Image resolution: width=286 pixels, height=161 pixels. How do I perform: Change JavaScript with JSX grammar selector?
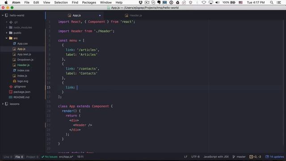(x=216, y=157)
